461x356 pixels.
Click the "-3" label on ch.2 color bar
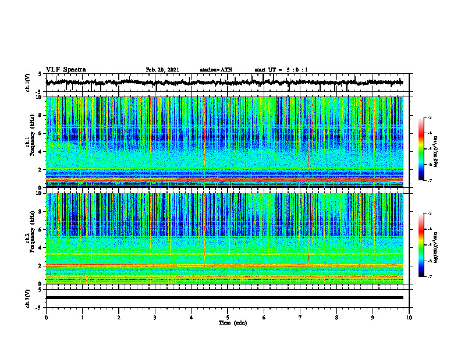click(430, 213)
